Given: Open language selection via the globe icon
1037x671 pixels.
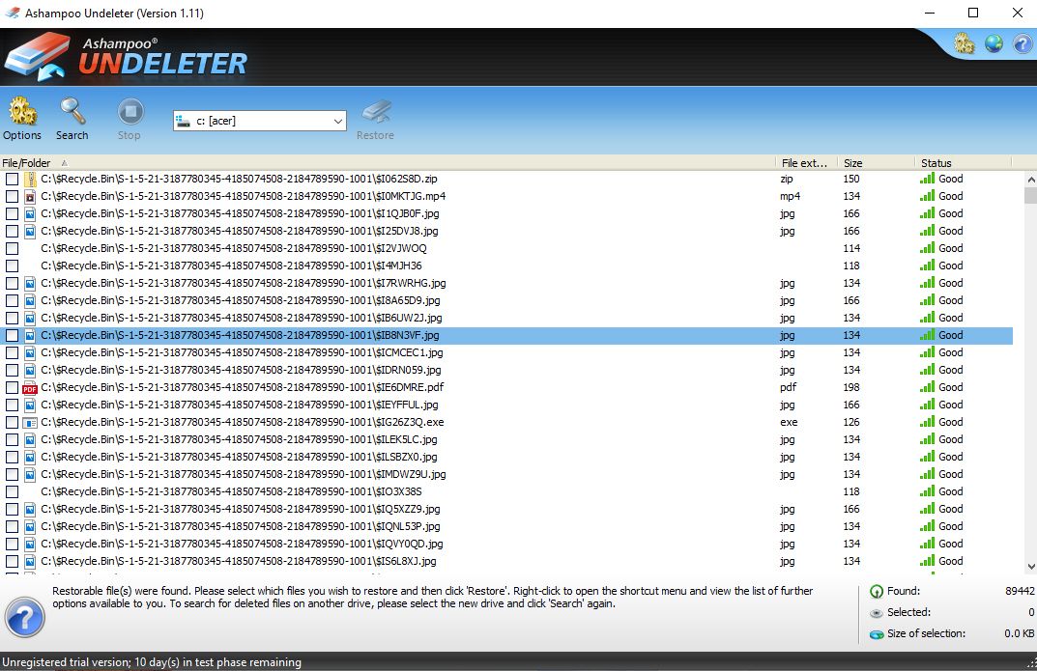Looking at the screenshot, I should tap(993, 43).
